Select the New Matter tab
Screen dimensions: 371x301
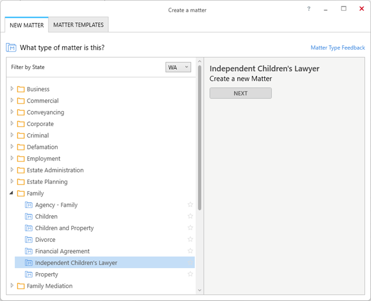click(x=27, y=25)
